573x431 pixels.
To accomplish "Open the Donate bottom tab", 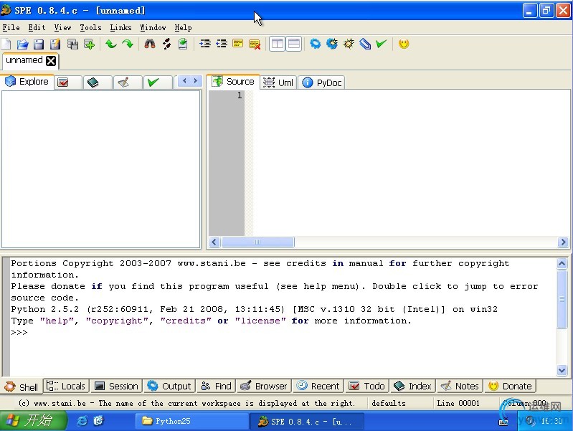I will click(x=510, y=386).
